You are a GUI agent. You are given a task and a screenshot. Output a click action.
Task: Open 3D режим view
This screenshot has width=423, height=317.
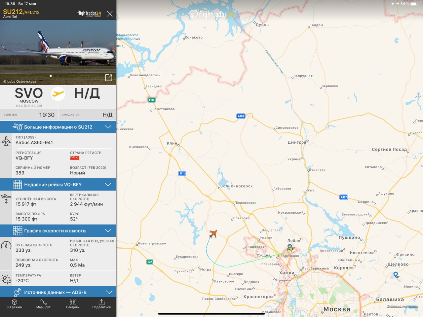coord(15,304)
